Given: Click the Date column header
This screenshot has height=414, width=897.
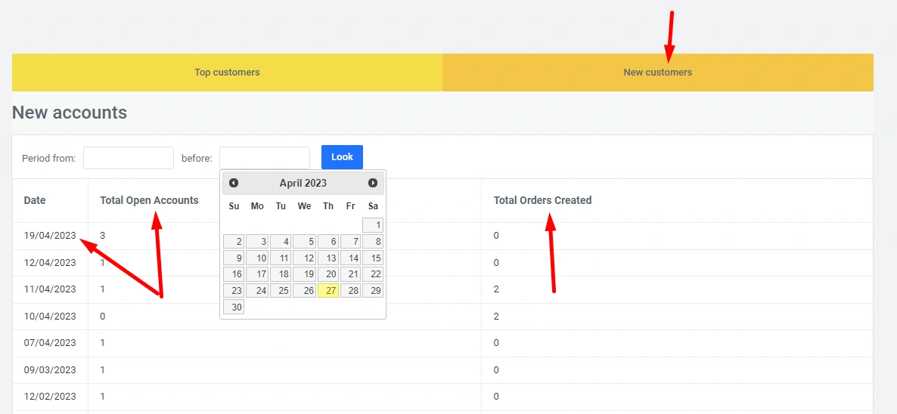Looking at the screenshot, I should [35, 201].
